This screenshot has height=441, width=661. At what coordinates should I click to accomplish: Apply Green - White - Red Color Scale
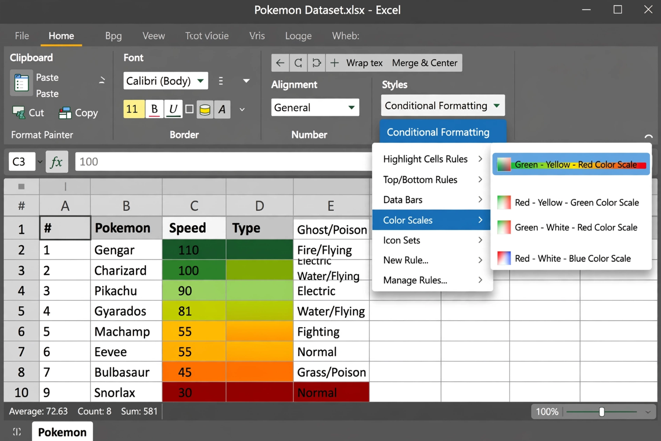click(x=571, y=227)
